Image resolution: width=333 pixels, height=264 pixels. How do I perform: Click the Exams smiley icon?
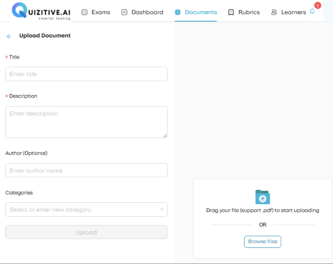[84, 12]
